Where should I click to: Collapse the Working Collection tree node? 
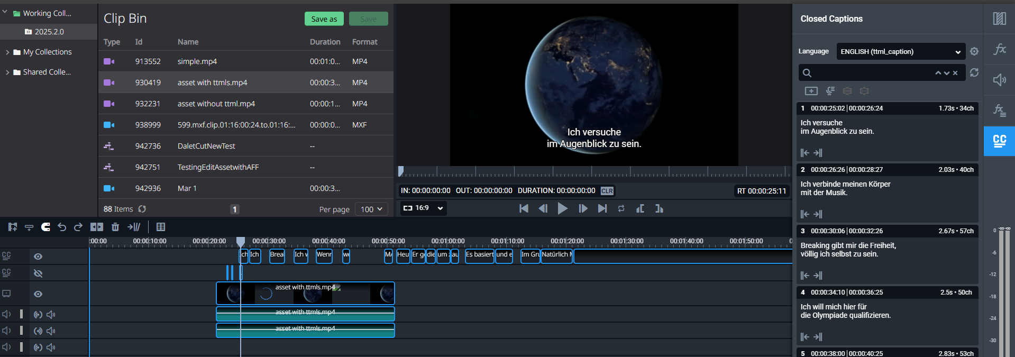5,12
